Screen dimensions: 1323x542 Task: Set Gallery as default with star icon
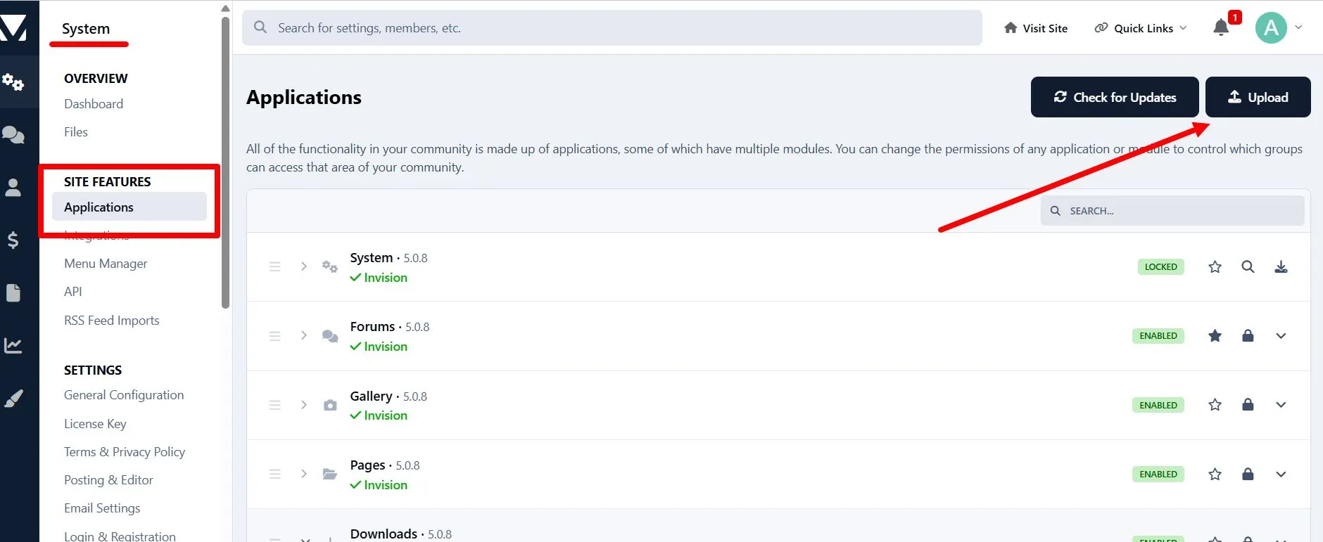(x=1215, y=405)
